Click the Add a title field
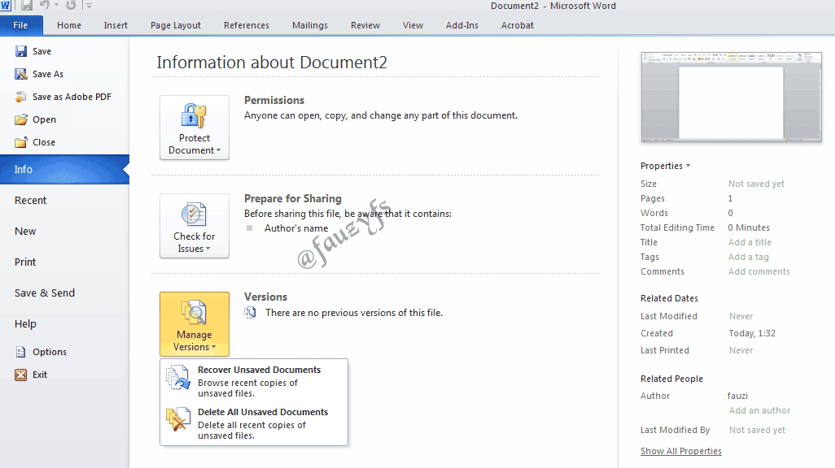The height and width of the screenshot is (468, 835). coord(750,242)
